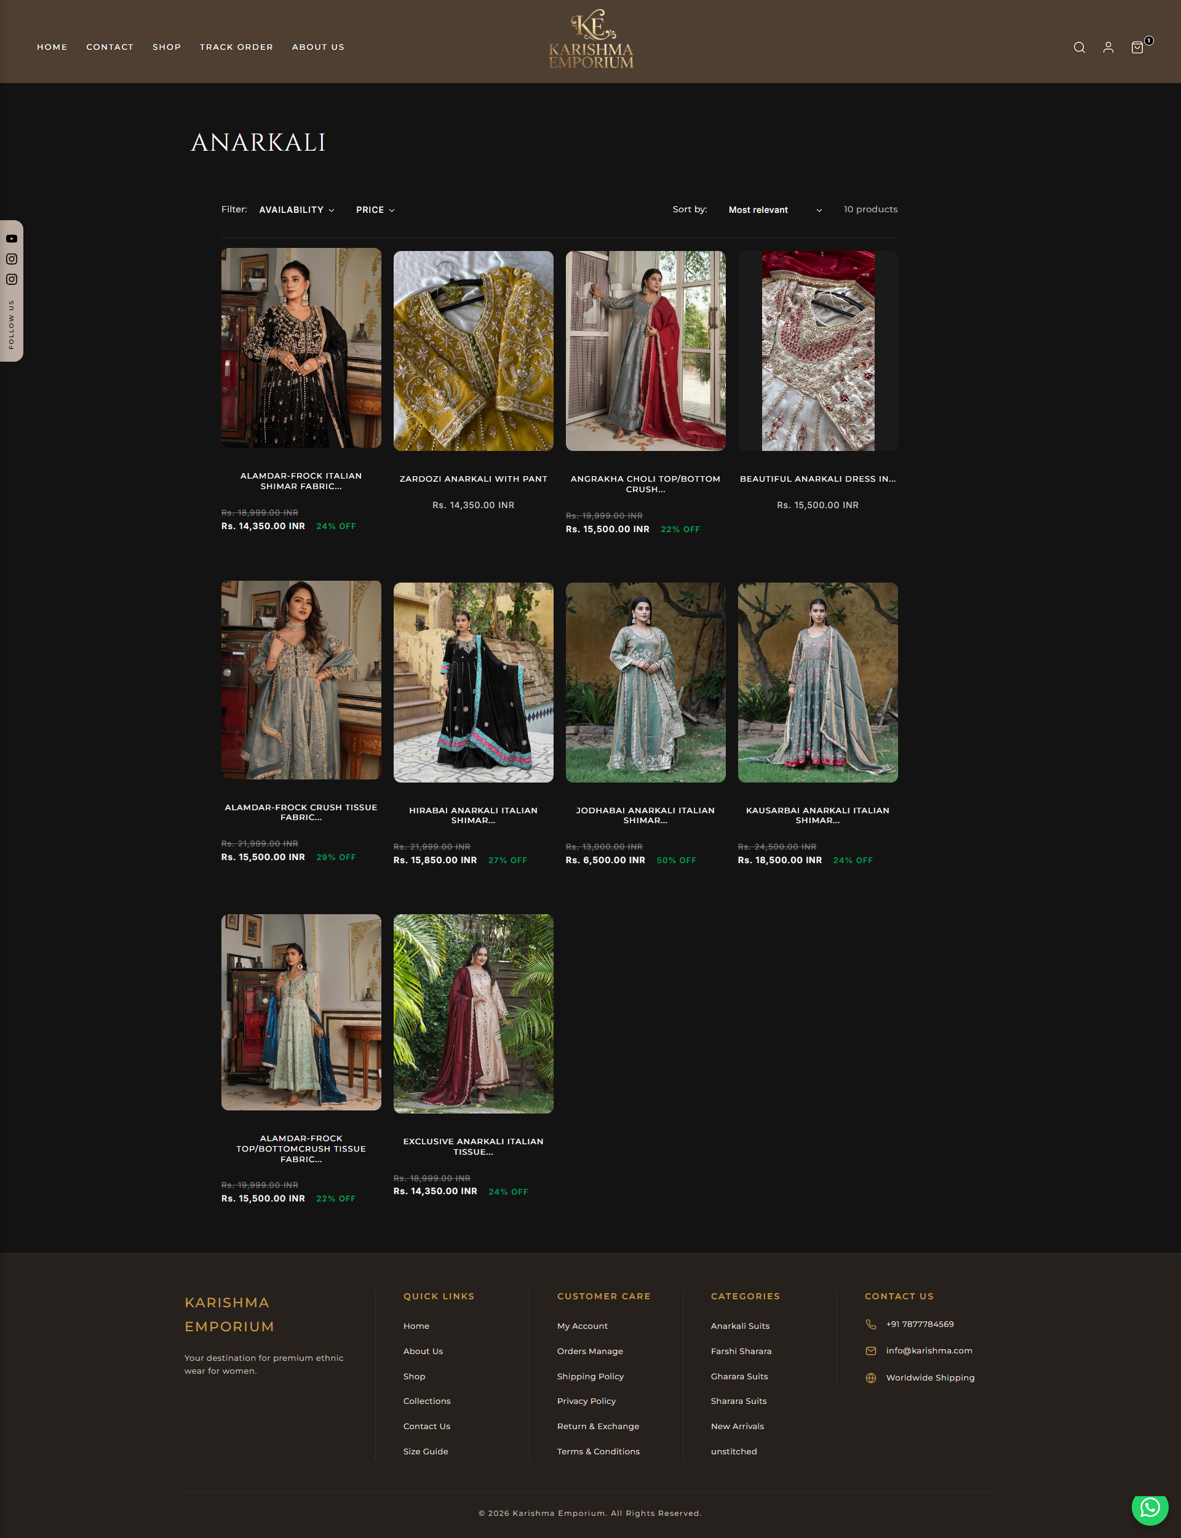Click Beautiful Anarkali Dress In title
This screenshot has height=1538, width=1181.
pyautogui.click(x=817, y=479)
